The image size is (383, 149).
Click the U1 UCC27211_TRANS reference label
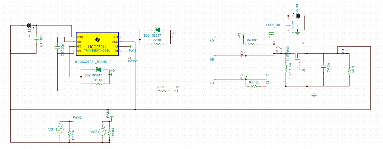(91, 62)
